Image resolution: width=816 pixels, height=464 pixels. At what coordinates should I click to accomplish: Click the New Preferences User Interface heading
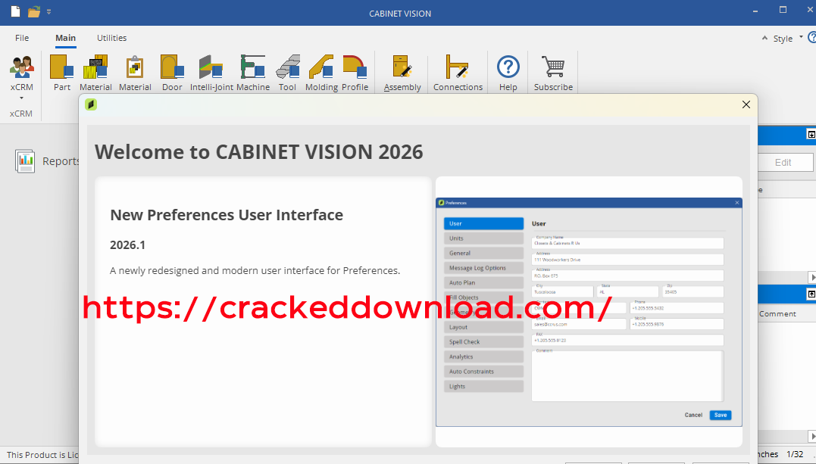227,215
